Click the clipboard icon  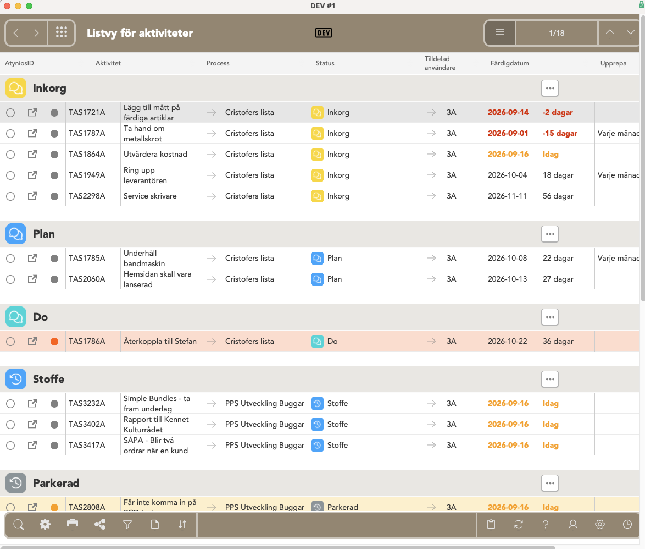pos(491,524)
